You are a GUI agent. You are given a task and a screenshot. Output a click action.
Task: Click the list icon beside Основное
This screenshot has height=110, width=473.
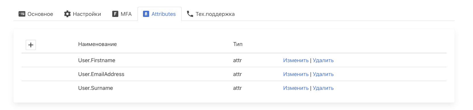tap(22, 14)
